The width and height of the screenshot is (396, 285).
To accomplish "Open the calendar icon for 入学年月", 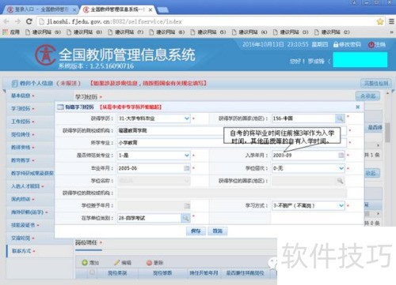I will (x=341, y=156).
